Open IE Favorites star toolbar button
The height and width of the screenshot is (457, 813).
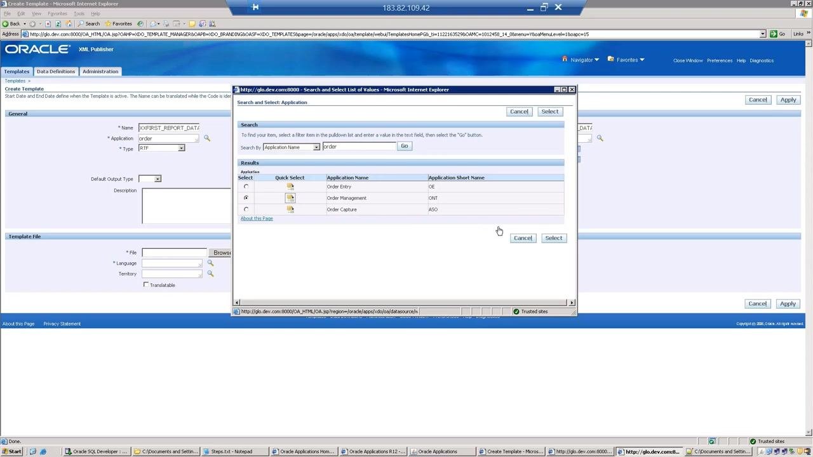(x=118, y=23)
